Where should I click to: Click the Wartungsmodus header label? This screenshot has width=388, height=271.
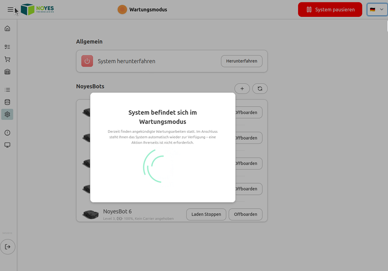(x=148, y=9)
